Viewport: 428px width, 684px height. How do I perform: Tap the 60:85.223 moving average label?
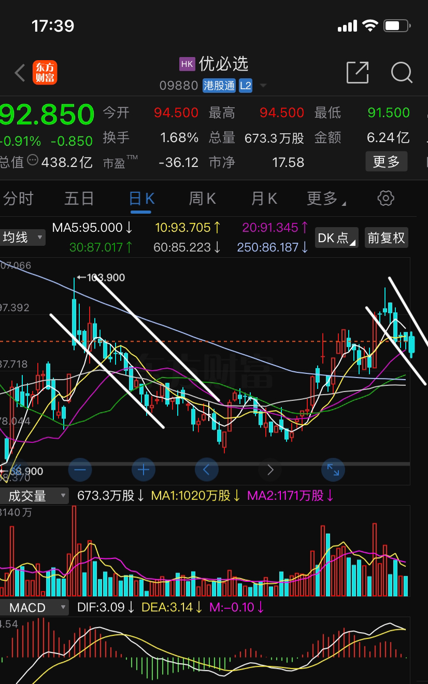(188, 247)
